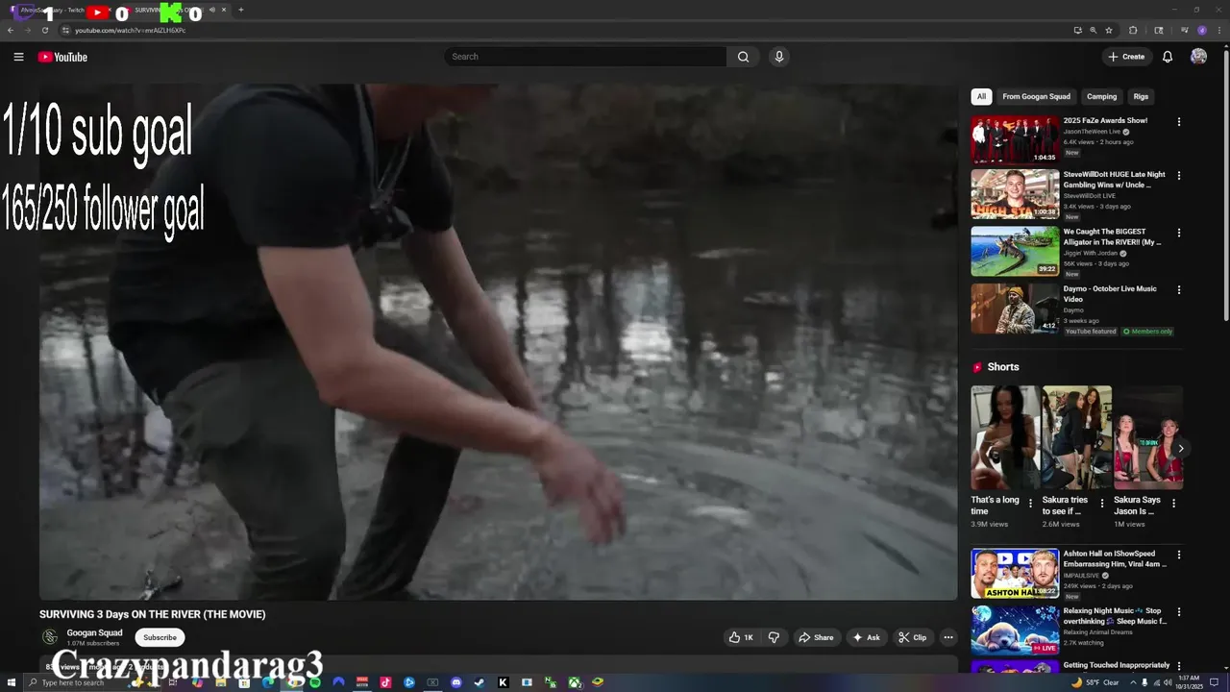Open Ashton Hall on IShowSpeed video
The height and width of the screenshot is (692, 1230).
click(x=1015, y=573)
